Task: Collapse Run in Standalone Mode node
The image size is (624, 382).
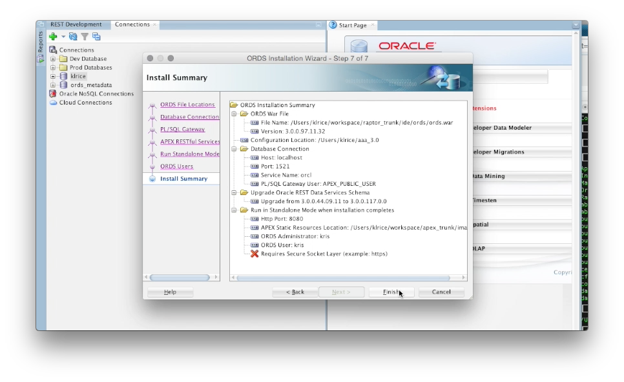Action: click(x=234, y=210)
